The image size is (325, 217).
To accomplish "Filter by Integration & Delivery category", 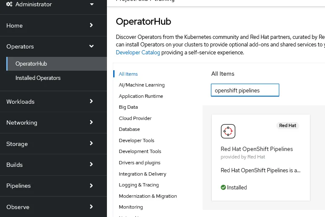I will pyautogui.click(x=143, y=174).
